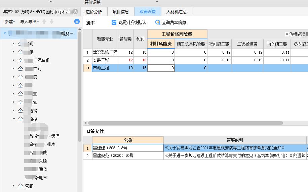Switch to the 造价分析 tab

coord(94,12)
